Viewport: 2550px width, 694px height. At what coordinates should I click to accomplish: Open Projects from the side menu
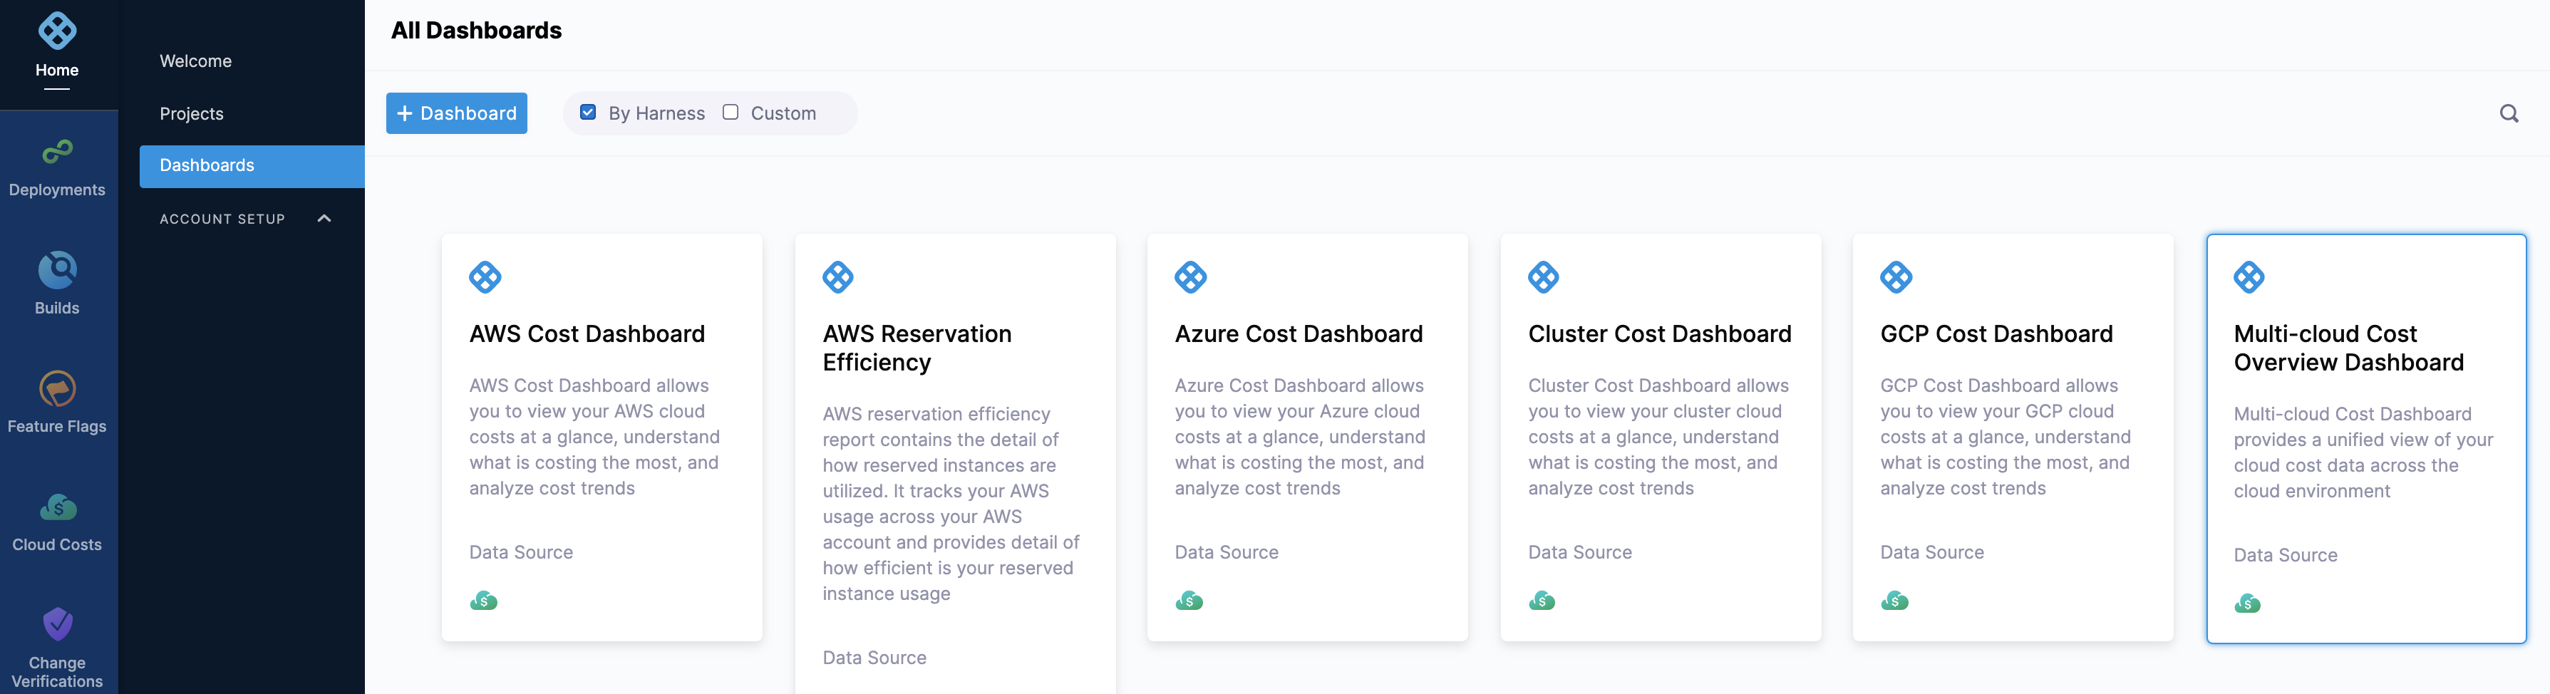click(192, 114)
